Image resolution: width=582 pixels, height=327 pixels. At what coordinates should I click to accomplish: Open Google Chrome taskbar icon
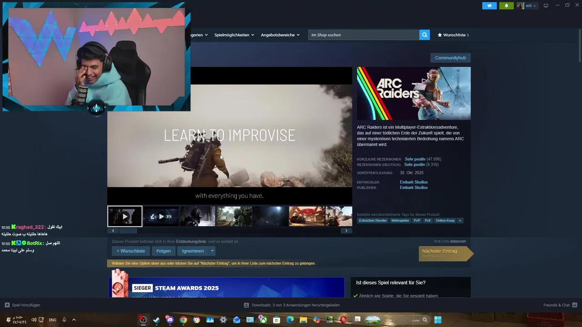183,320
